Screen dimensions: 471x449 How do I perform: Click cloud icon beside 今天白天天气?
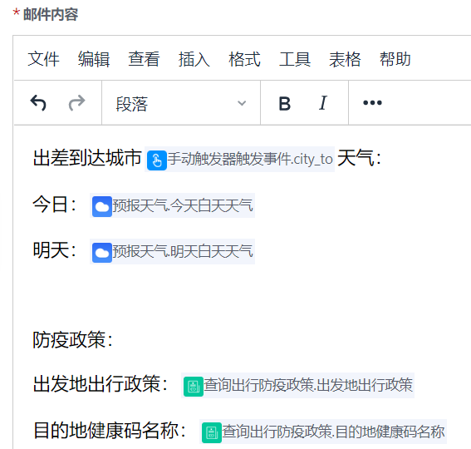point(102,206)
